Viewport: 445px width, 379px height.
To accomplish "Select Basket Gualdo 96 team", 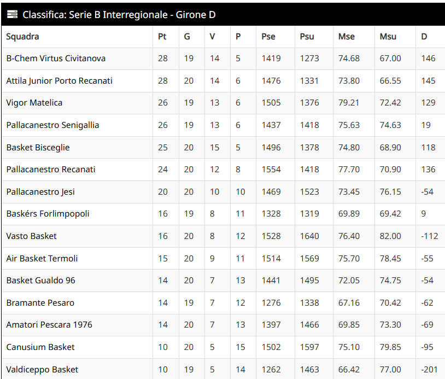I will 41,281.
